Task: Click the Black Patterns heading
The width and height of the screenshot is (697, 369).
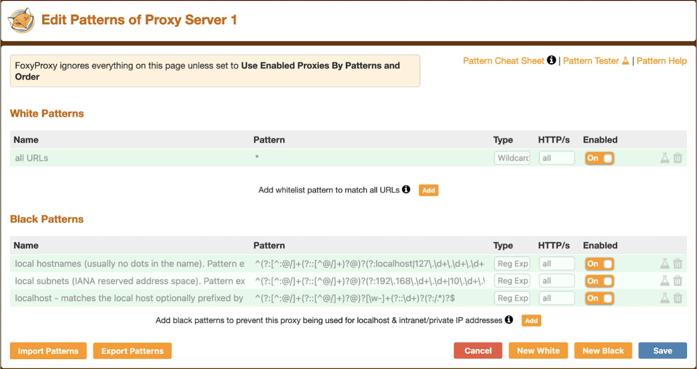Action: click(47, 219)
